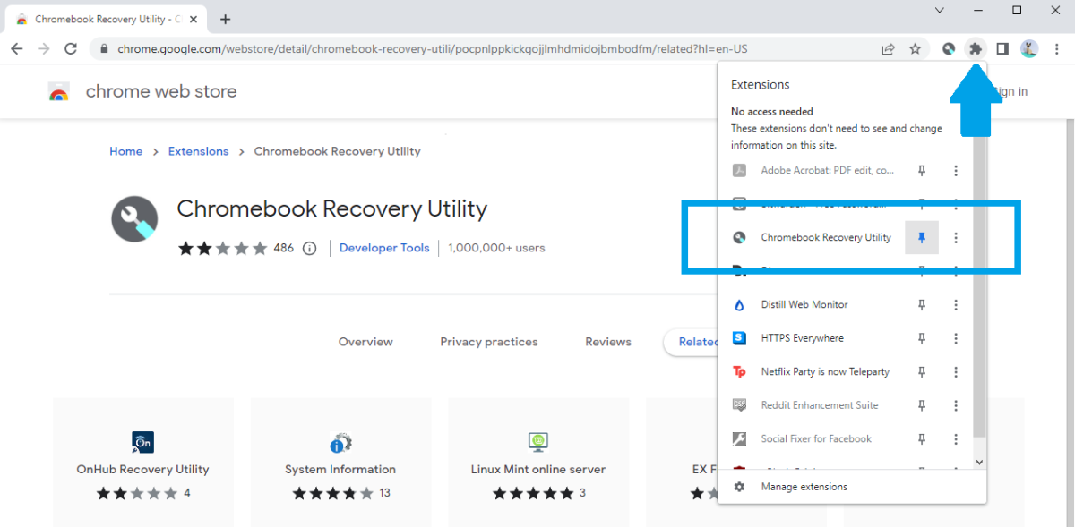View site information via the lock icon

click(104, 49)
